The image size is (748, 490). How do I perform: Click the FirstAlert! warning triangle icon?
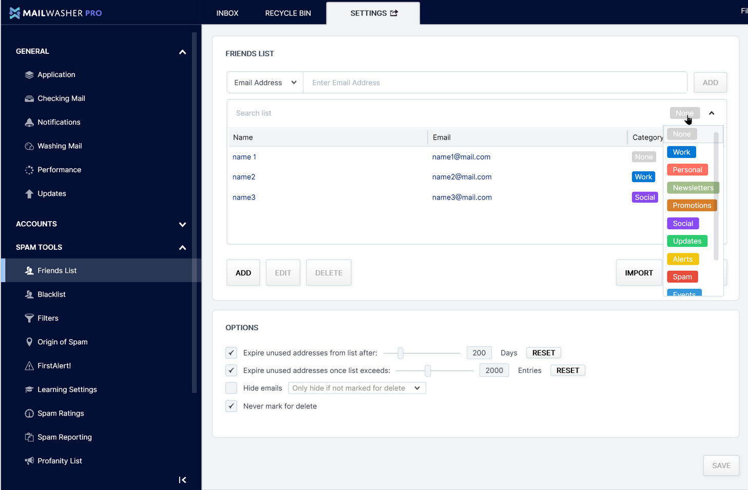click(29, 366)
